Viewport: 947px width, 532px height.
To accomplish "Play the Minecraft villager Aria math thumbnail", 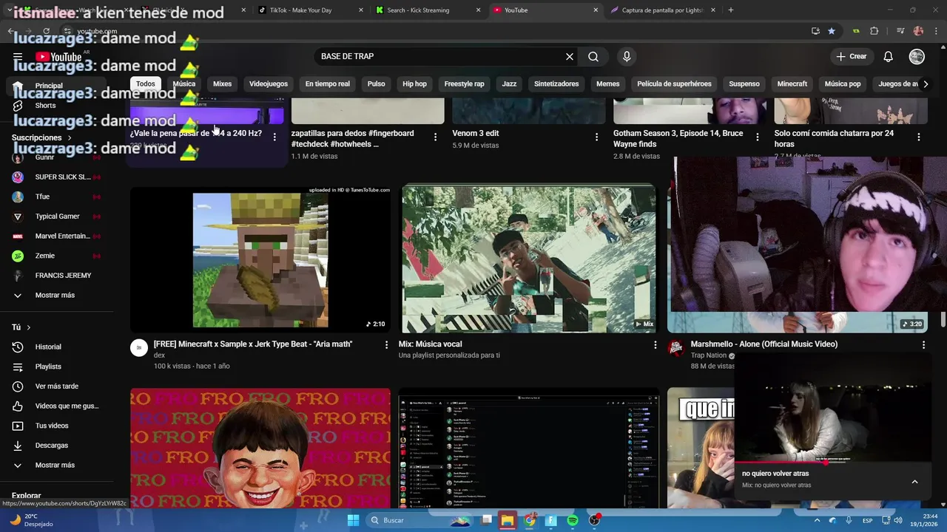I will [260, 259].
